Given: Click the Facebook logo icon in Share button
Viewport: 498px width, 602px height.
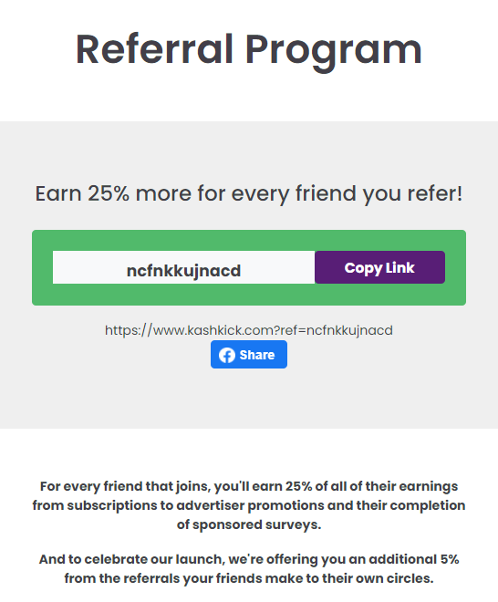Looking at the screenshot, I should coord(227,355).
